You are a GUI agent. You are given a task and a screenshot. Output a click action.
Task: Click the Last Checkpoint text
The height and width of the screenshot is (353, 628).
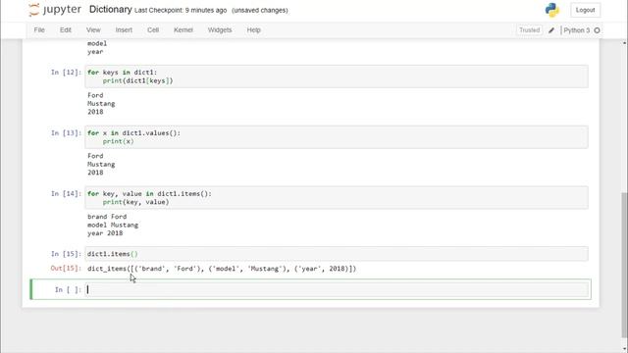click(181, 11)
